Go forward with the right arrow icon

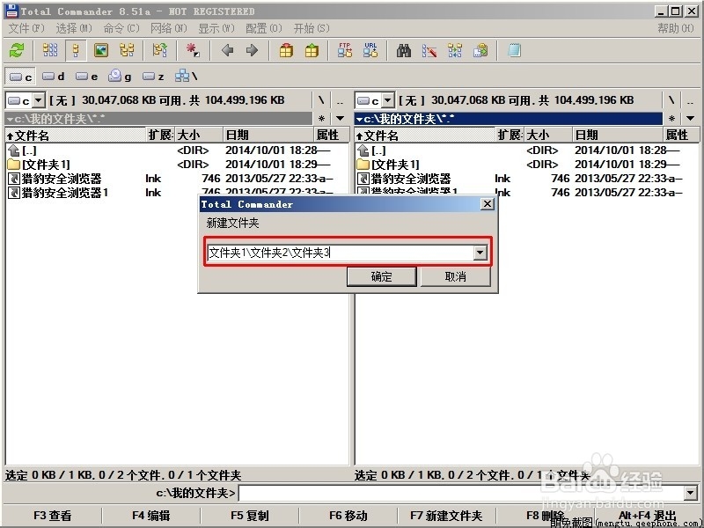[x=252, y=50]
